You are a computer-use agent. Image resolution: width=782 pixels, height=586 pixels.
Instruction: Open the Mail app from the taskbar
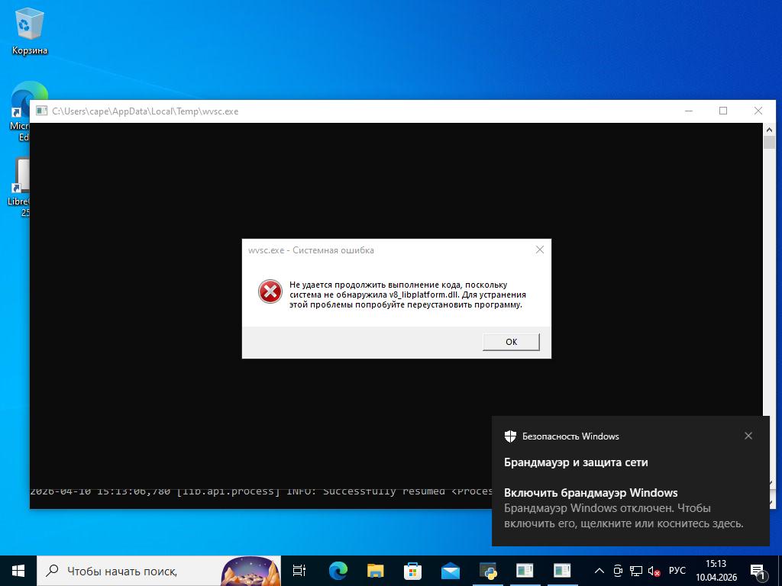tap(450, 571)
